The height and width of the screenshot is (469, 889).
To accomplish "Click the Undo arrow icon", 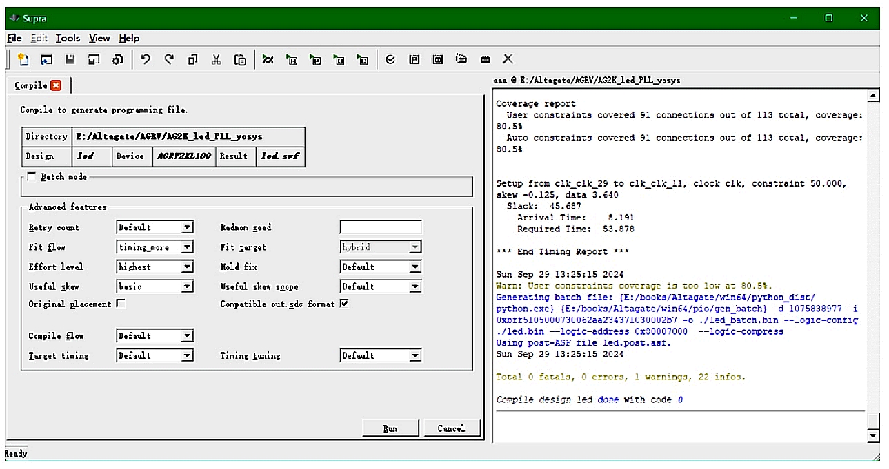I will pos(146,60).
